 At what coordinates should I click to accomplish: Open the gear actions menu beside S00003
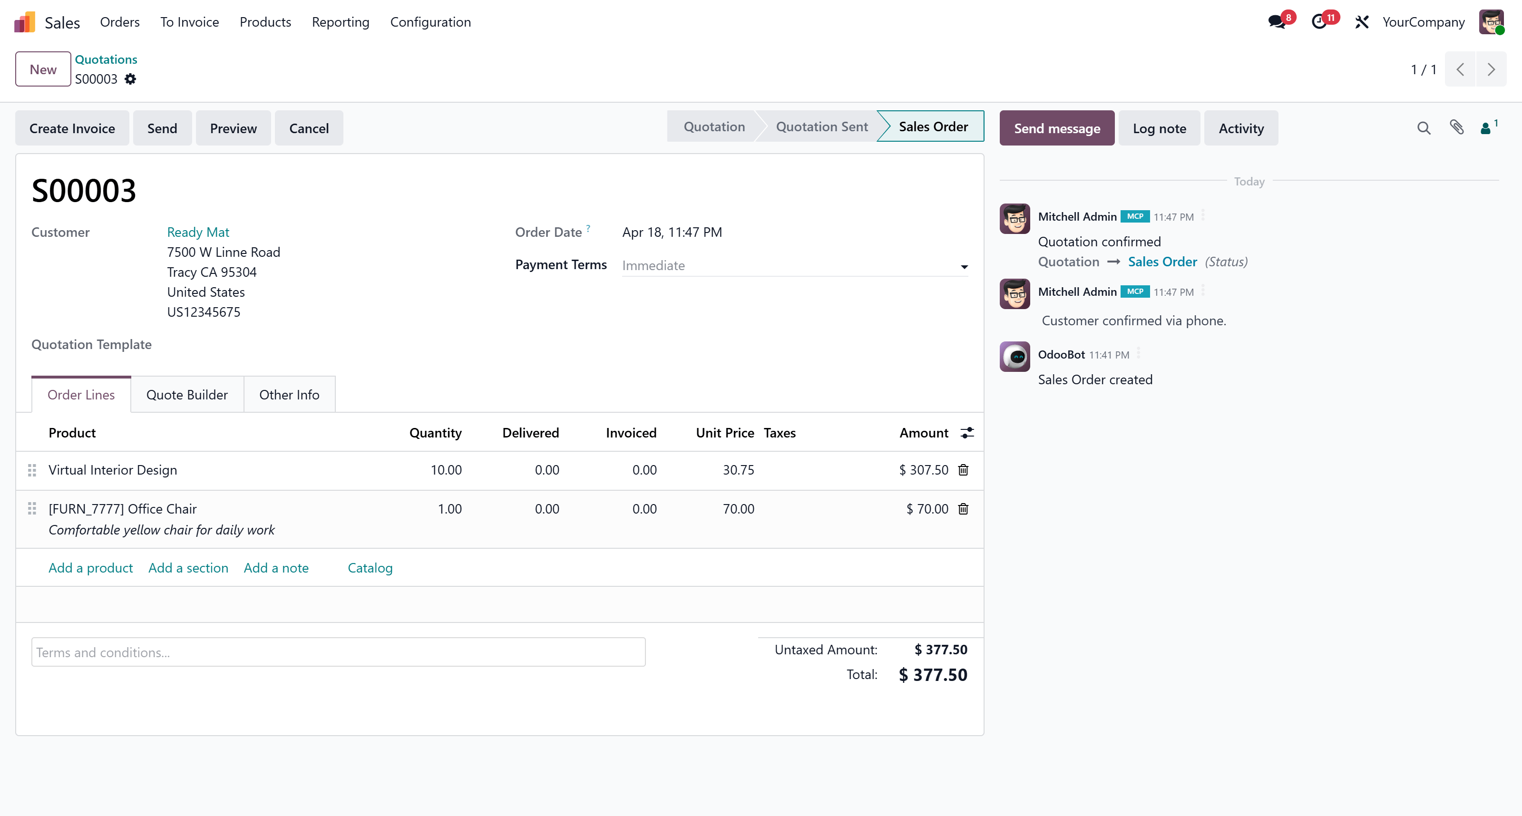click(130, 79)
